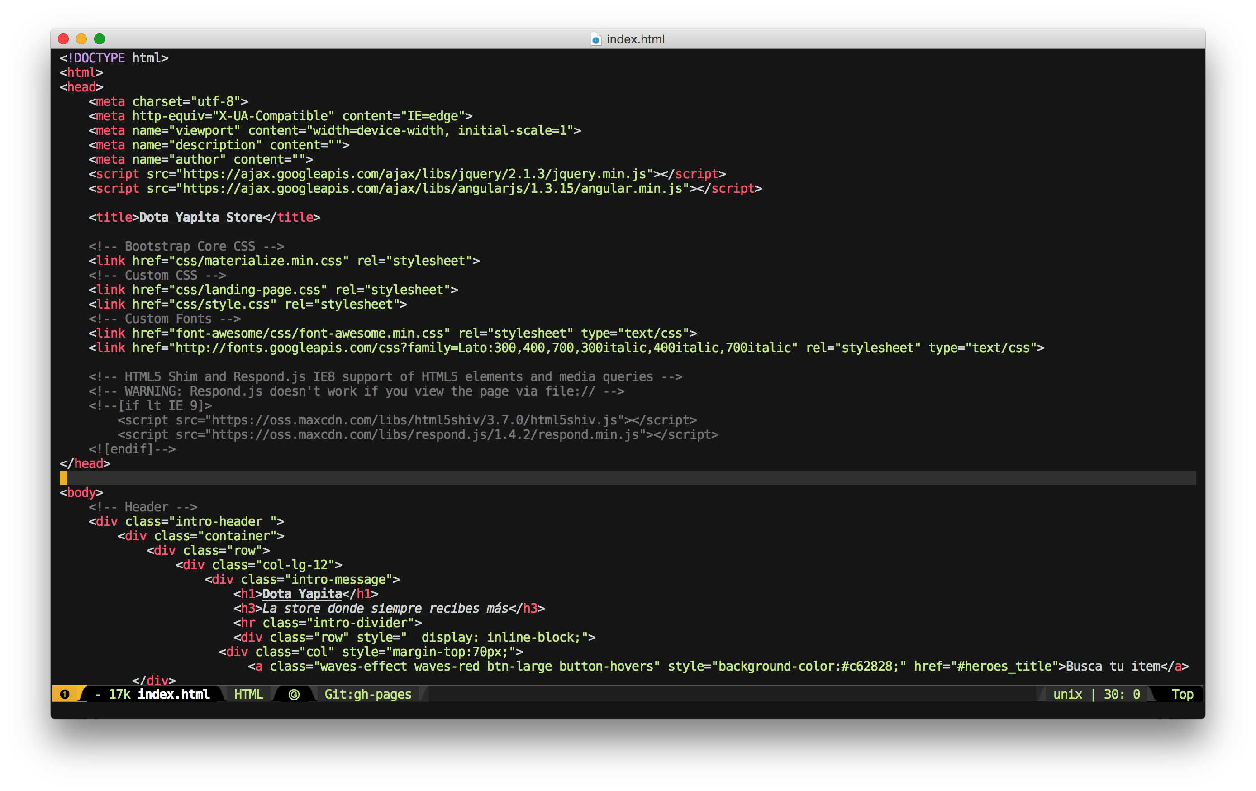This screenshot has height=791, width=1256.
Task: Click the div class="intro-header" line
Action: [187, 522]
